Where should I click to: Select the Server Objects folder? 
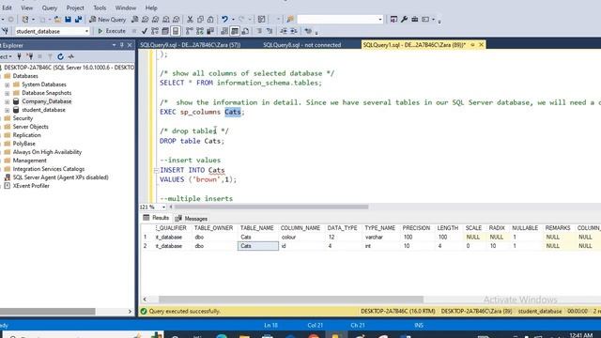30,127
